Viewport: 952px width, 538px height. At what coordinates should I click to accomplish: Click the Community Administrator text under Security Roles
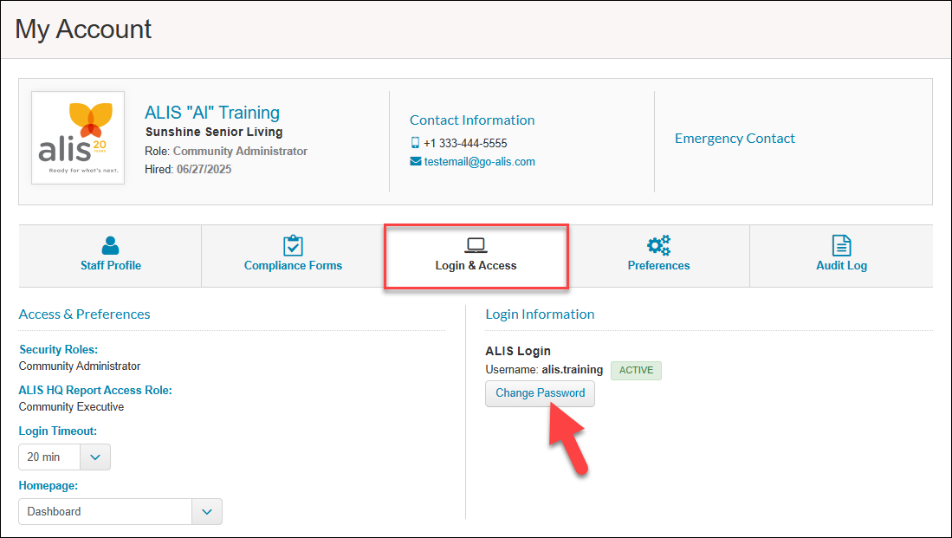tap(80, 366)
